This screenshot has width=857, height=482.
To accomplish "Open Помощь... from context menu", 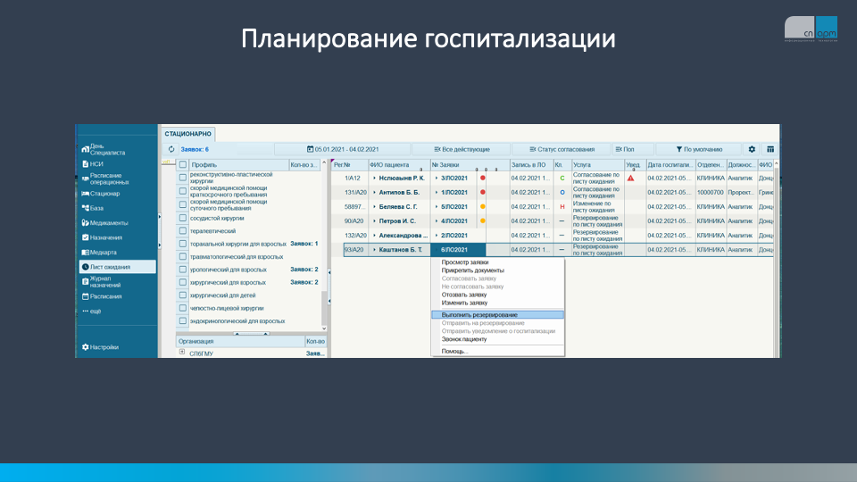I will (454, 352).
